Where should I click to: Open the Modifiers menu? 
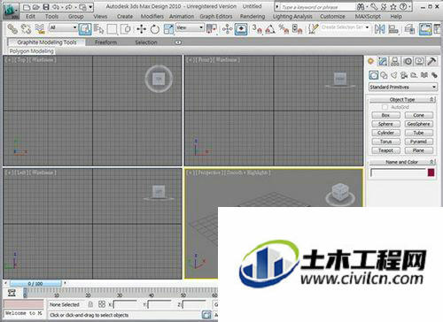click(x=152, y=17)
